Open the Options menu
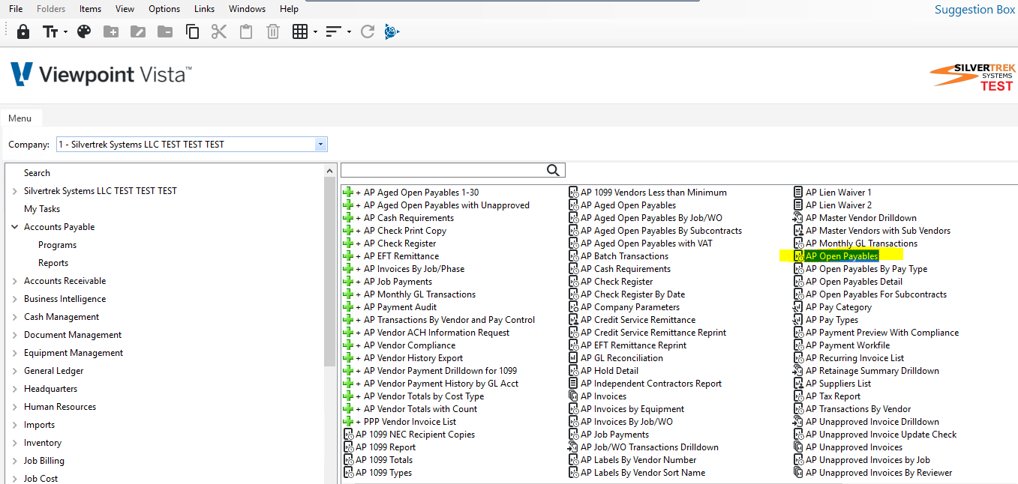 point(164,9)
